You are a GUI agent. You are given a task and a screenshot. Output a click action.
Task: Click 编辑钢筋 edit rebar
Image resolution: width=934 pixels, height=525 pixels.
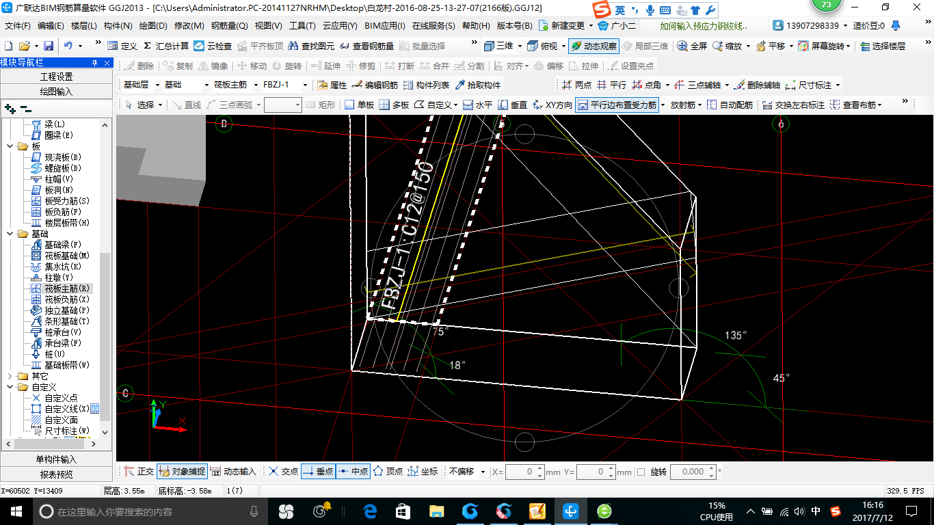tap(375, 85)
